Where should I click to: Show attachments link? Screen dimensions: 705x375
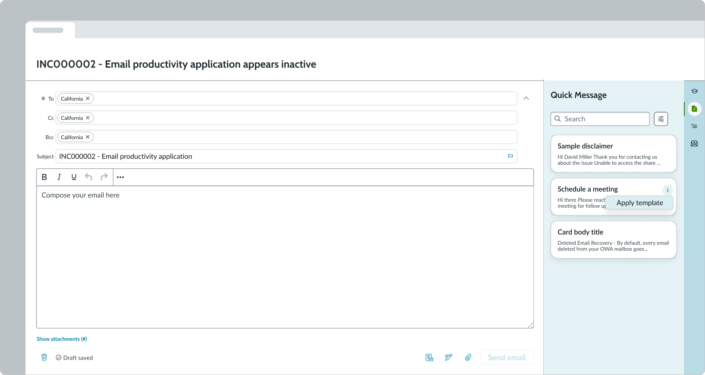point(62,339)
